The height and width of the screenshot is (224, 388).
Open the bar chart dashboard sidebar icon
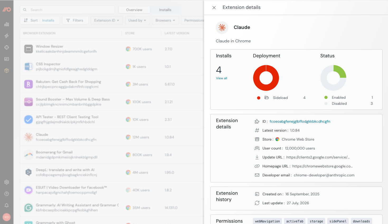[x=7, y=24]
